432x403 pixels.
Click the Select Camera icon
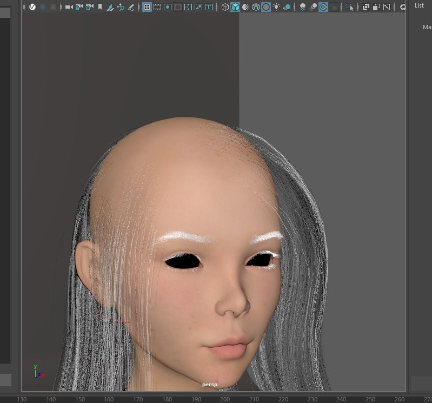click(x=69, y=7)
